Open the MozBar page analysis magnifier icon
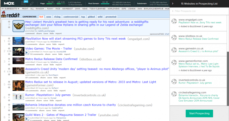 (23, 3)
